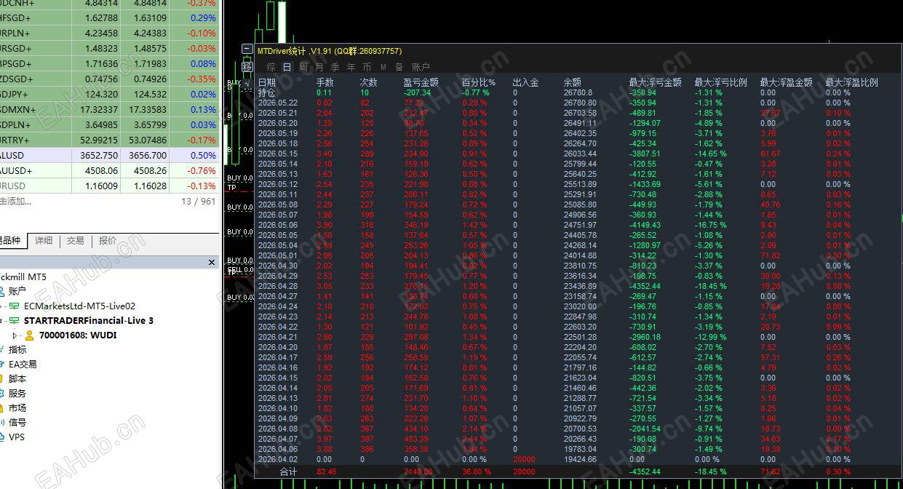Switch to the 周 weekly tab
The height and width of the screenshot is (489, 903).
tap(303, 67)
